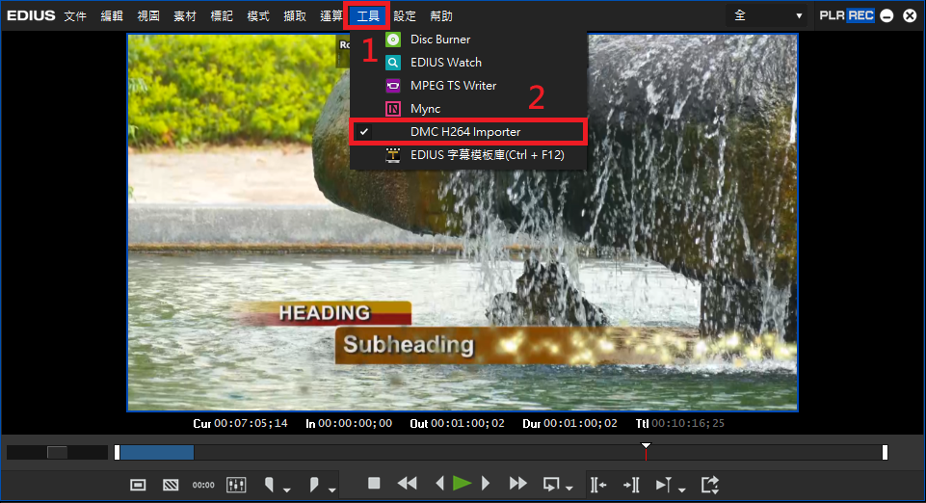Click the blue In-Out range on position bar

point(157,452)
